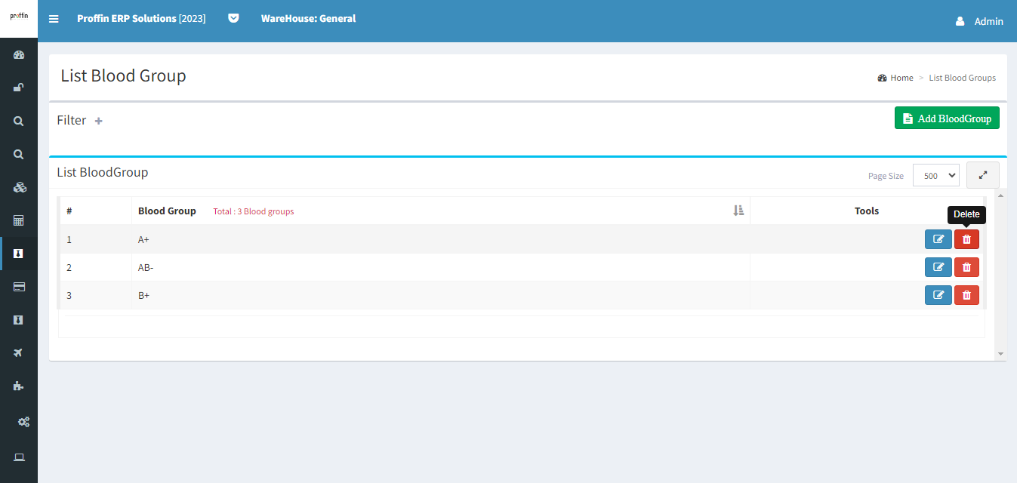Click the List BloodGroup panel title

pos(103,172)
